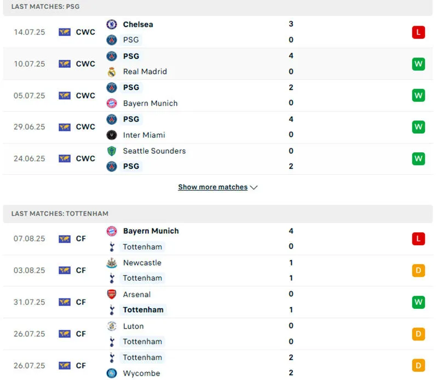
Task: Click the red L badge for Chelsea match
Action: point(418,32)
